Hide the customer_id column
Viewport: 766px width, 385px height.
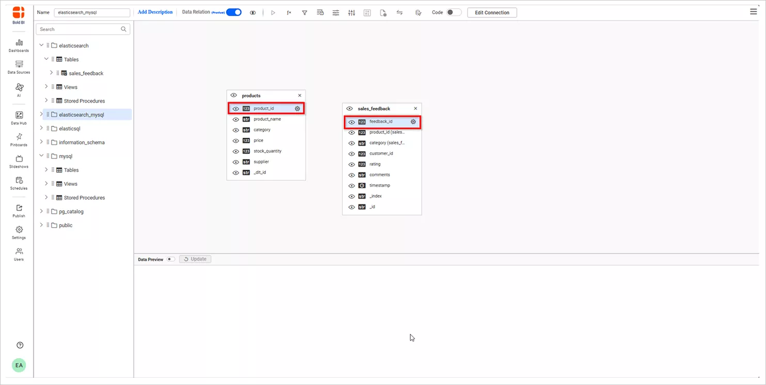[x=352, y=154]
